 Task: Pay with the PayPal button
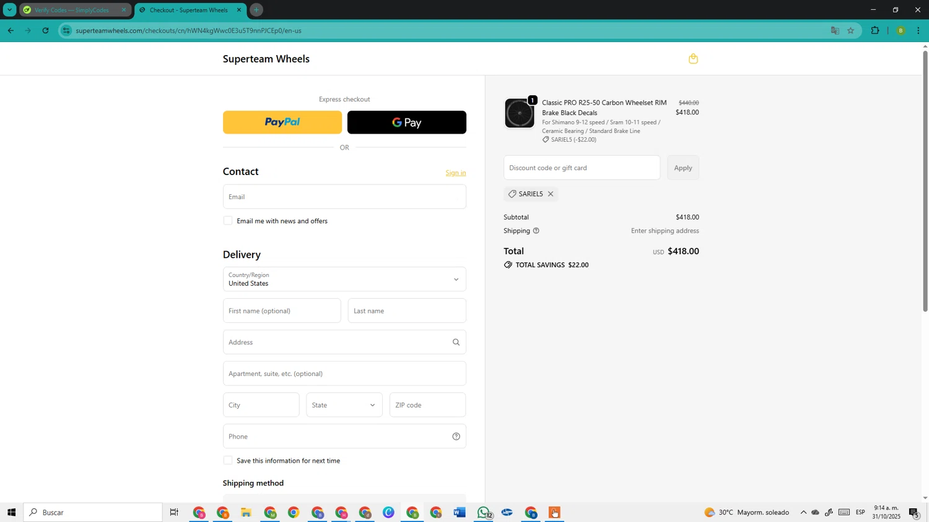282,122
